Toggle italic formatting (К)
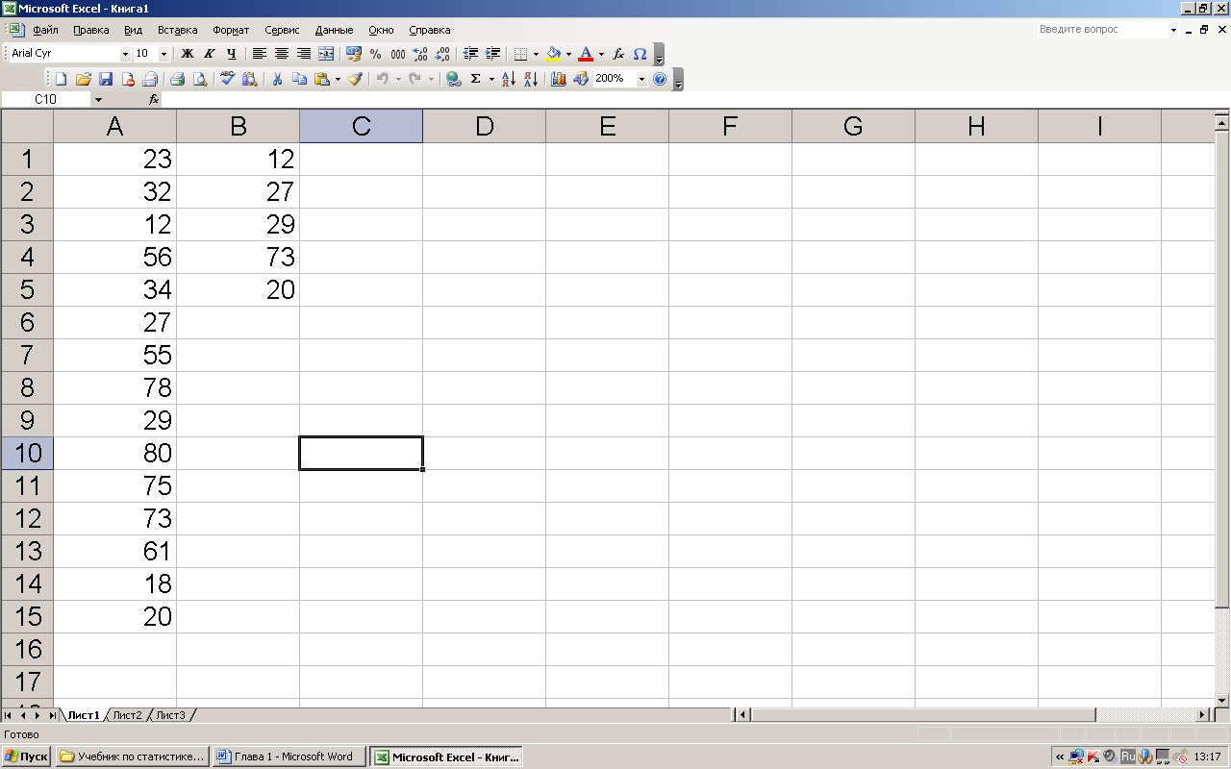This screenshot has width=1231, height=769. tap(209, 54)
